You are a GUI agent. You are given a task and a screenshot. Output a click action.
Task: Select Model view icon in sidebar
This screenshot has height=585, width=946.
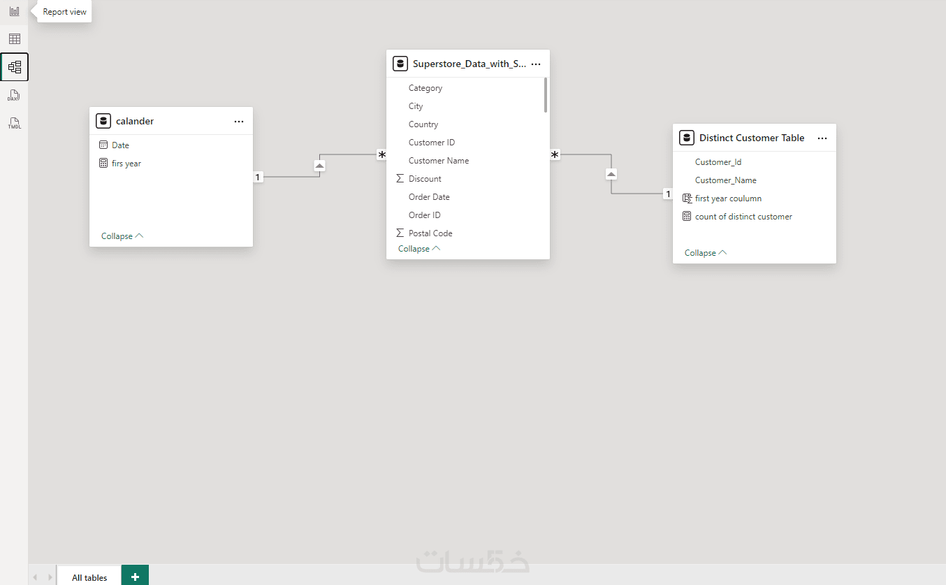(14, 67)
